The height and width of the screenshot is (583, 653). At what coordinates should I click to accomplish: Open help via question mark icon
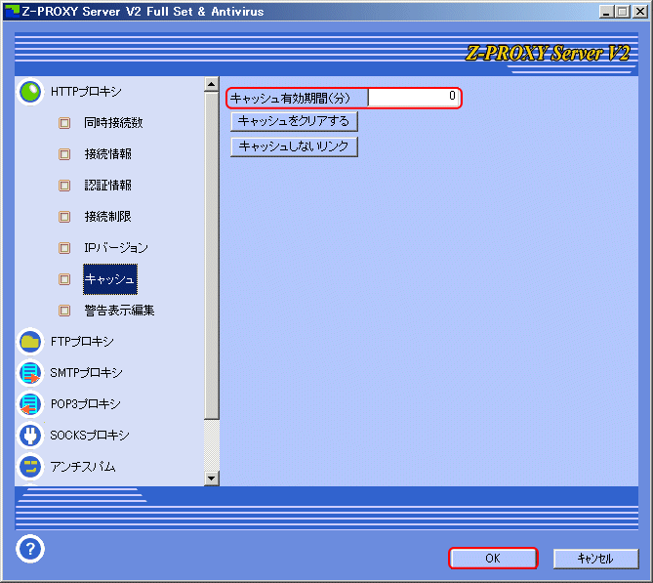(x=30, y=549)
